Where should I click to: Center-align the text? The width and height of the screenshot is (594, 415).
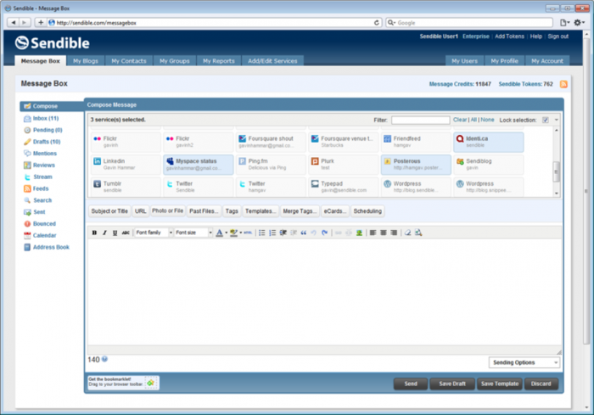pyautogui.click(x=384, y=233)
